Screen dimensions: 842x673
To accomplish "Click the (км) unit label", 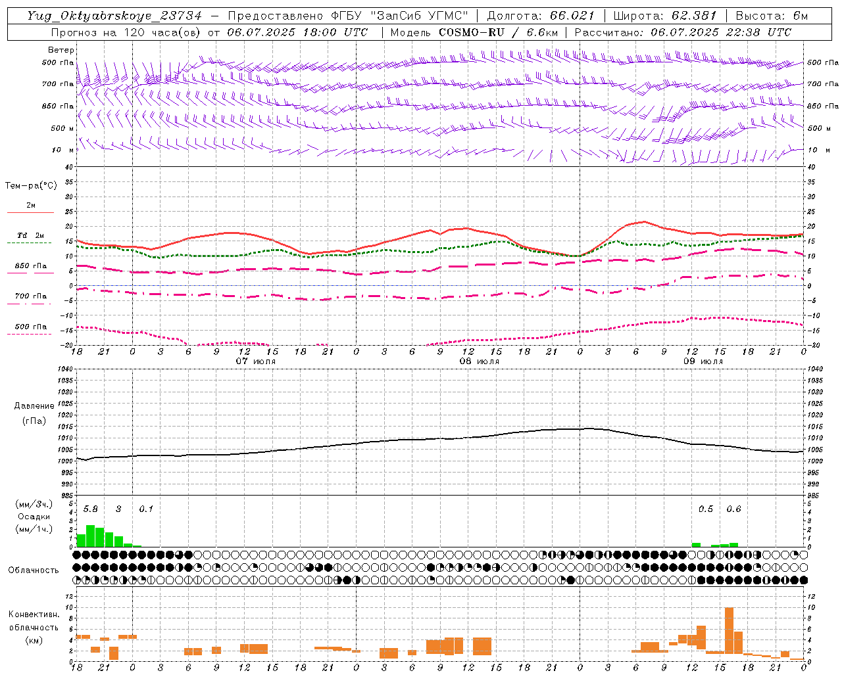I will [34, 640].
